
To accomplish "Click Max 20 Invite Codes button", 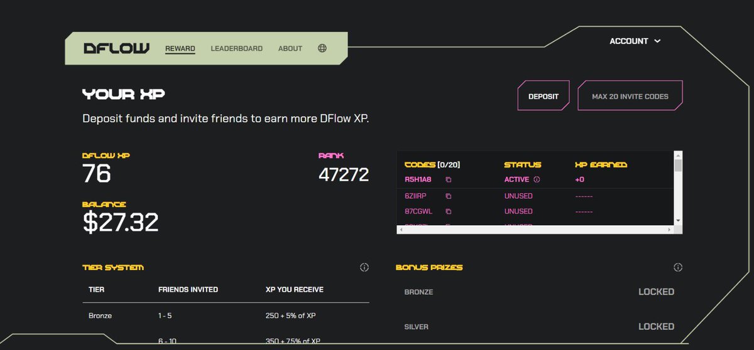I will pos(630,97).
